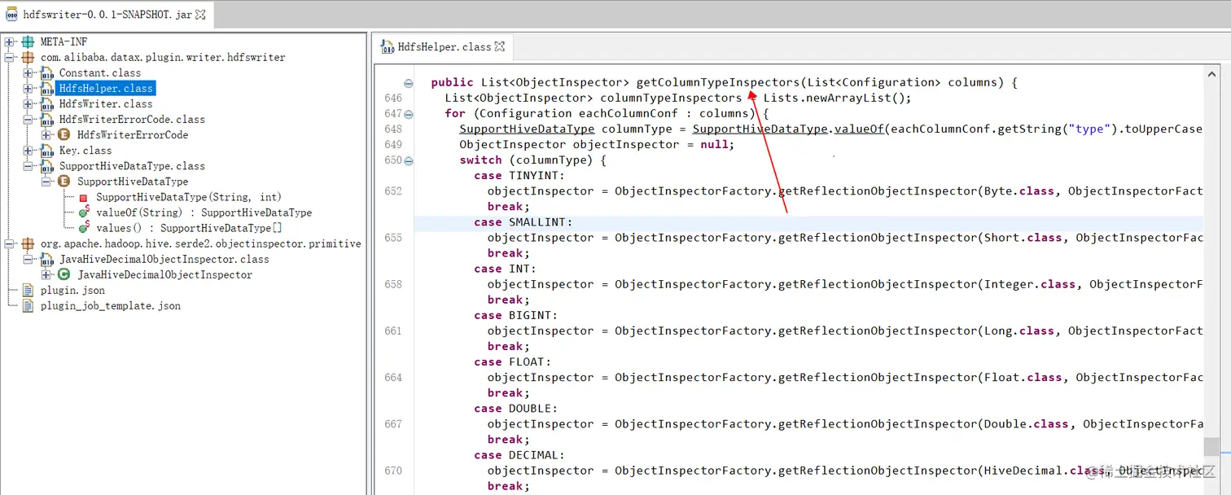Click the com.alibaba.datax package icon

coord(28,57)
